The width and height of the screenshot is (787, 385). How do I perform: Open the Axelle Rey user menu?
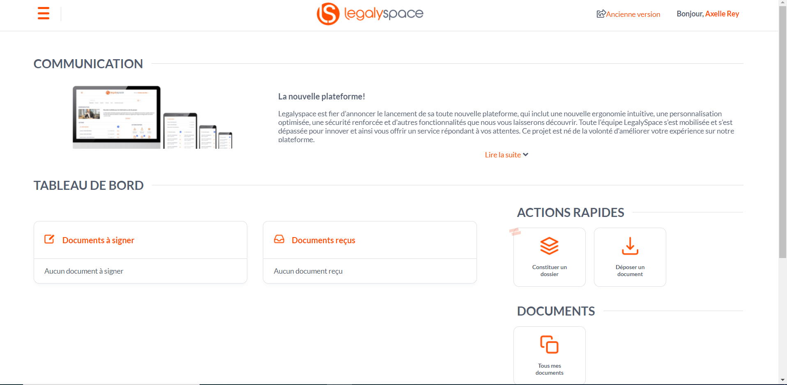[x=722, y=14]
